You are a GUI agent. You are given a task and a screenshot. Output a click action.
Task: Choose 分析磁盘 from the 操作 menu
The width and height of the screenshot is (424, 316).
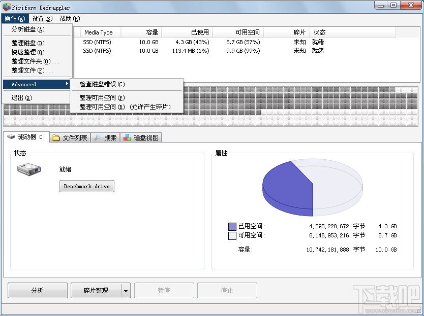pos(29,29)
